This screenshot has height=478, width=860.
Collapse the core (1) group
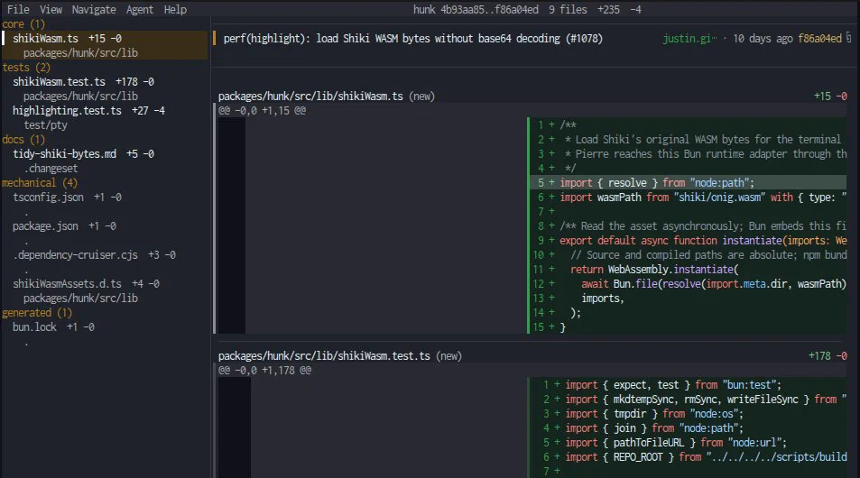click(23, 24)
